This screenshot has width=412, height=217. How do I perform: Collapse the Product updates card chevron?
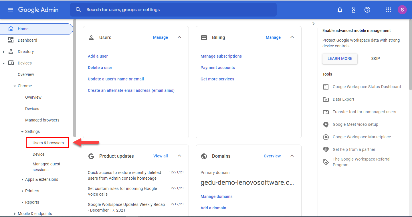pyautogui.click(x=179, y=156)
